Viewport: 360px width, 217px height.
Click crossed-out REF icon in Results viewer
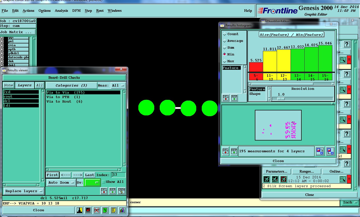click(97, 210)
